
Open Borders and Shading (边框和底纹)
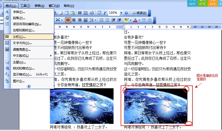[x=29, y=30]
